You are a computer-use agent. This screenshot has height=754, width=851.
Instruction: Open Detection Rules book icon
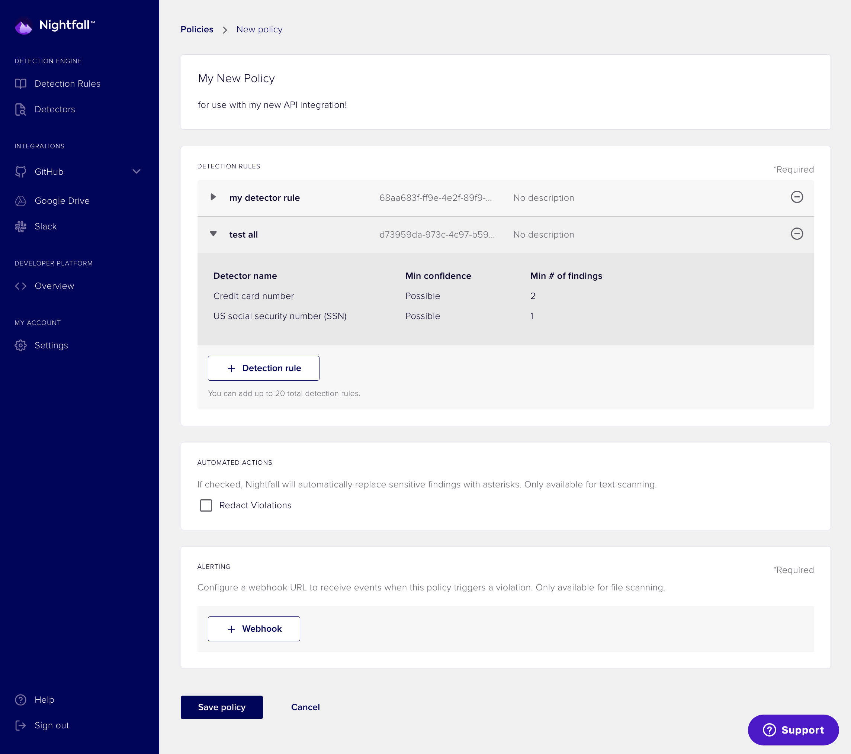20,84
